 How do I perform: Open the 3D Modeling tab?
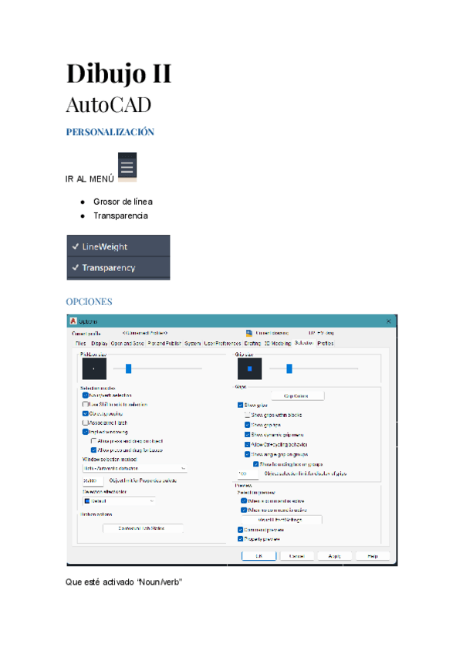click(x=278, y=344)
